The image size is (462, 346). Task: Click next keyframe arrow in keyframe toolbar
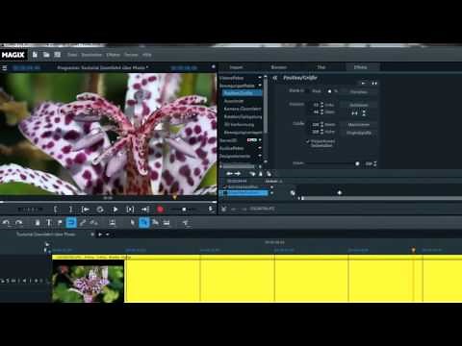pos(238,174)
